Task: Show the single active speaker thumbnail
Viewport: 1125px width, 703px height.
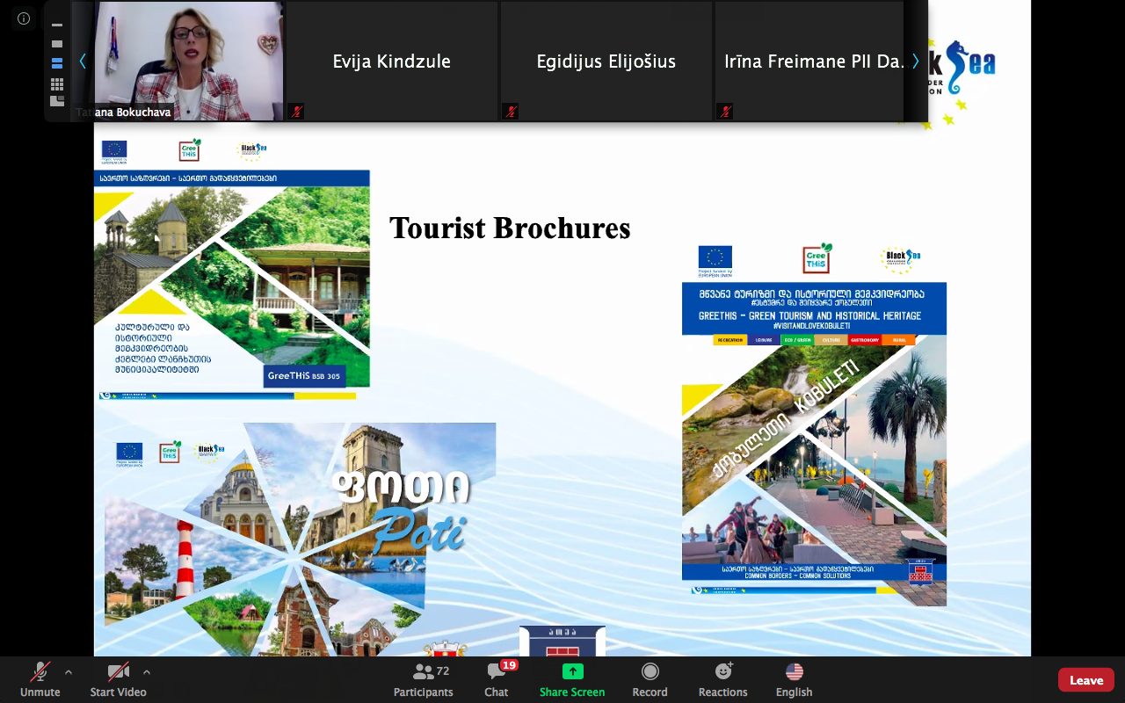Action: [x=57, y=44]
